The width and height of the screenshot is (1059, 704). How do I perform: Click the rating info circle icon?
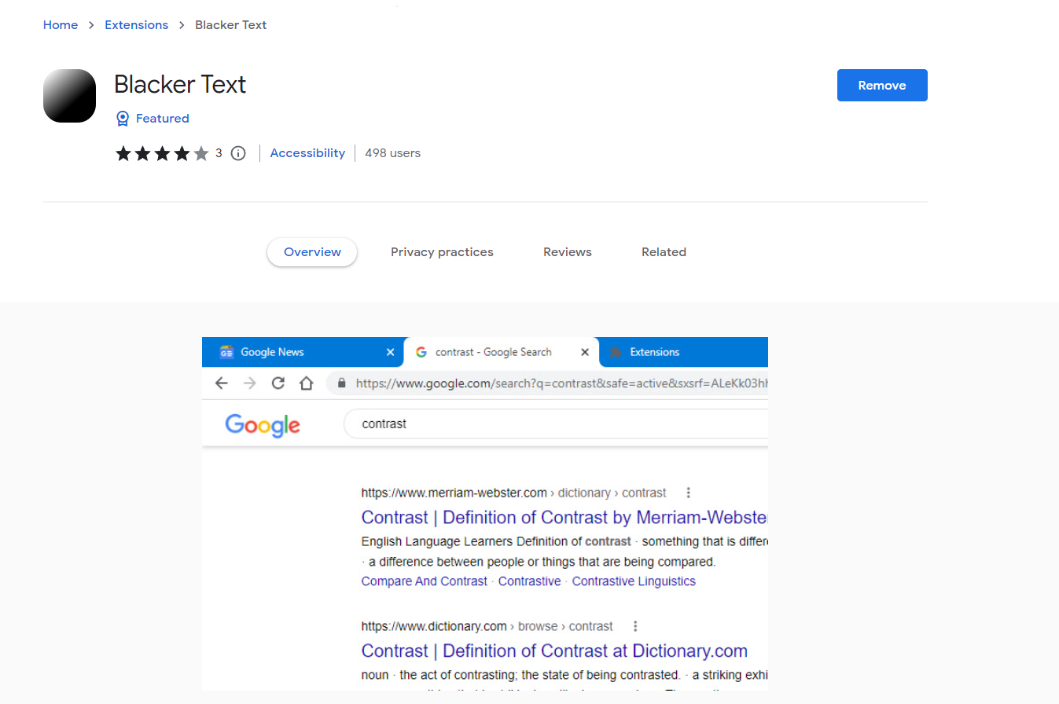click(x=238, y=153)
